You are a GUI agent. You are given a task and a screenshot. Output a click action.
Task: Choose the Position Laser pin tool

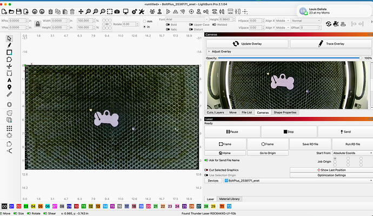click(9, 87)
